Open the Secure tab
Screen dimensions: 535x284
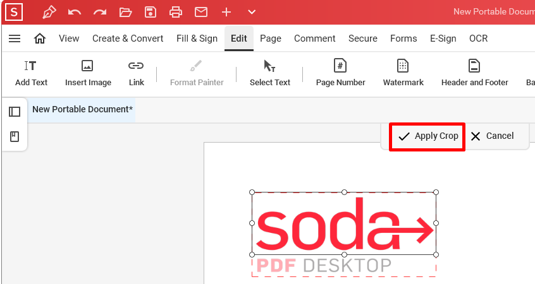(x=363, y=38)
